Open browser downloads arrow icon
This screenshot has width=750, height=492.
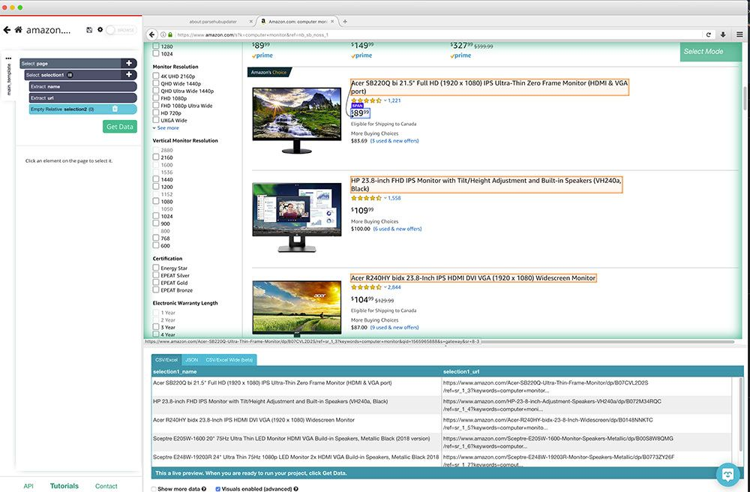(723, 34)
